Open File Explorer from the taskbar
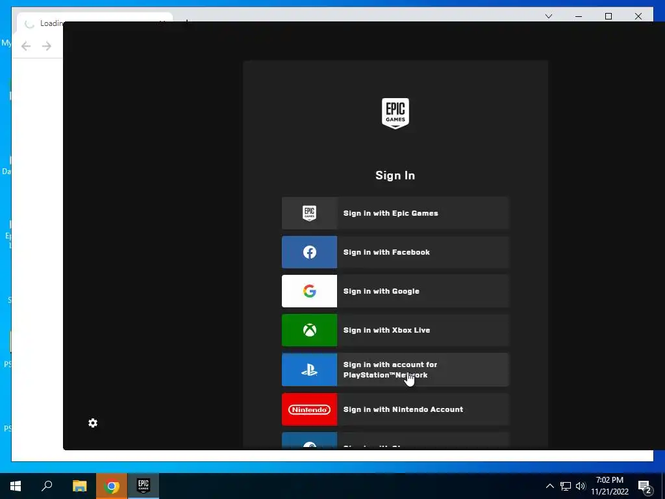This screenshot has height=499, width=665. tap(79, 486)
